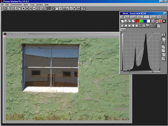Select the hand pan tool in toolbar
This screenshot has width=168, height=126.
pyautogui.click(x=57, y=9)
